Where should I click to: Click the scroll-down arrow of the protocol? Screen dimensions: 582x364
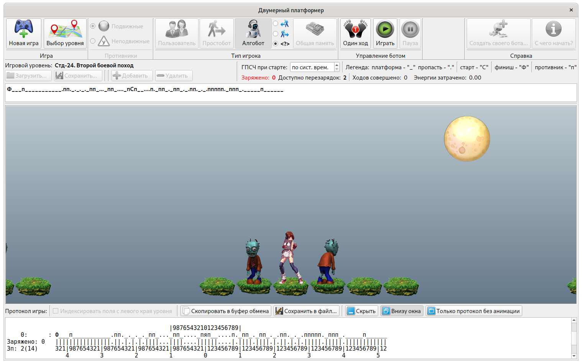tap(574, 356)
